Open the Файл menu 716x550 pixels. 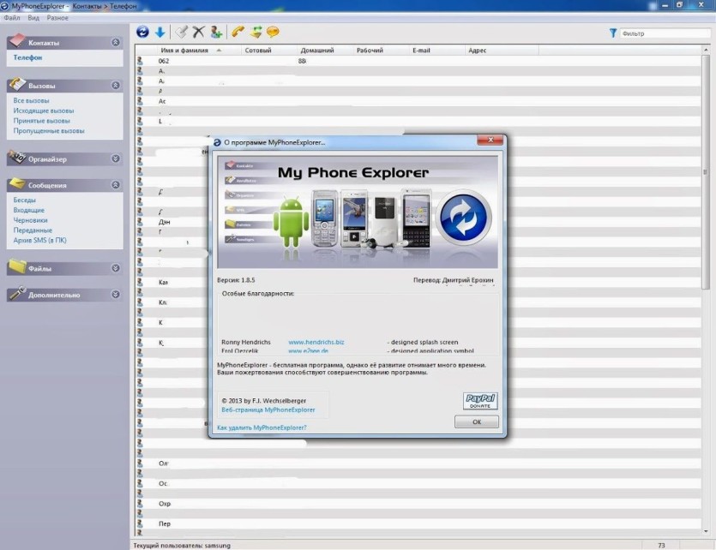[12, 18]
